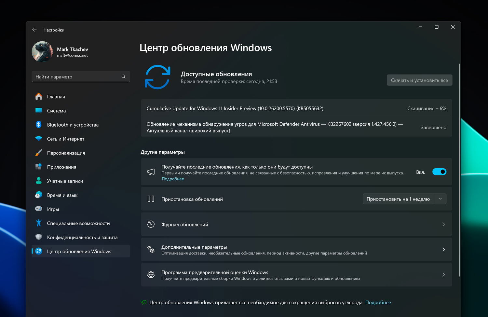Click the history icon beside Журнал обновлений
Viewport: 488px width, 317px height.
pos(151,224)
